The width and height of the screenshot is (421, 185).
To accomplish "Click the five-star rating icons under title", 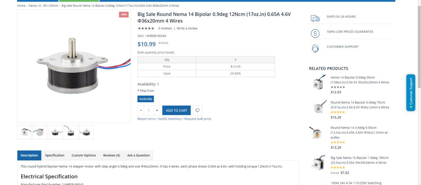I will 146,29.
